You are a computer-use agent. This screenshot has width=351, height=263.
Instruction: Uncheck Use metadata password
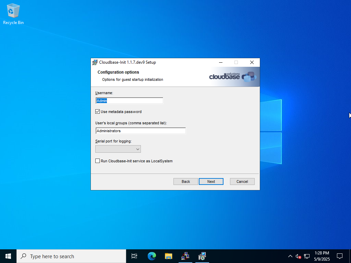[97, 112]
